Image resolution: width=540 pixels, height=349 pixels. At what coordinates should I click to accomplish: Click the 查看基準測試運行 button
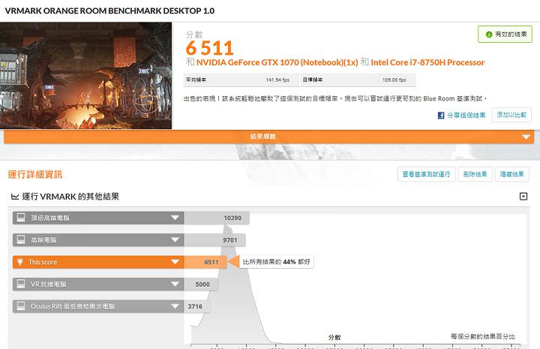tap(426, 174)
